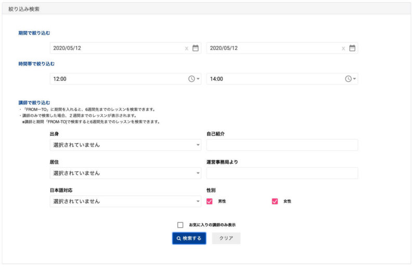
Task: Open the start date calendar picker icon
Action: click(x=196, y=48)
